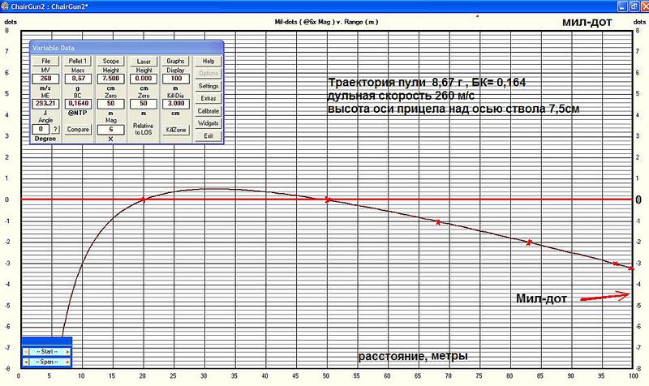Open the Settings dialog

click(208, 85)
